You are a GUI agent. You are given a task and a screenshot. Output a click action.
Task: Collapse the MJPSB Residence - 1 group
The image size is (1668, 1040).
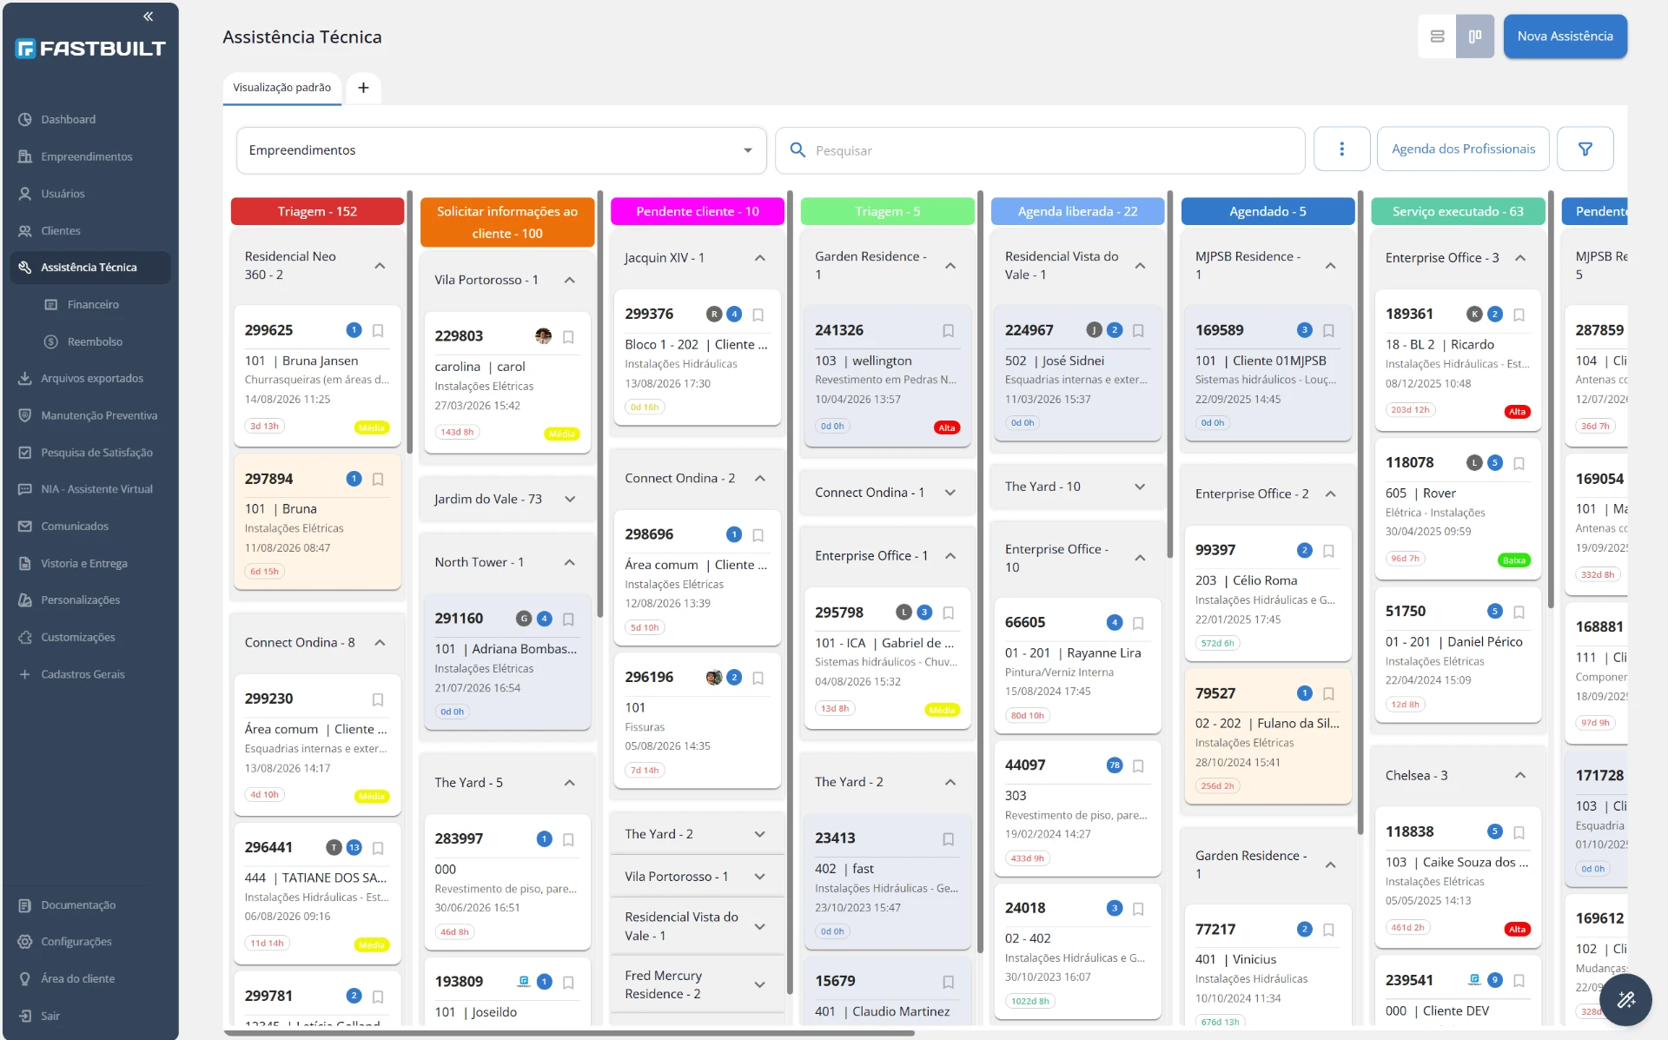point(1330,266)
